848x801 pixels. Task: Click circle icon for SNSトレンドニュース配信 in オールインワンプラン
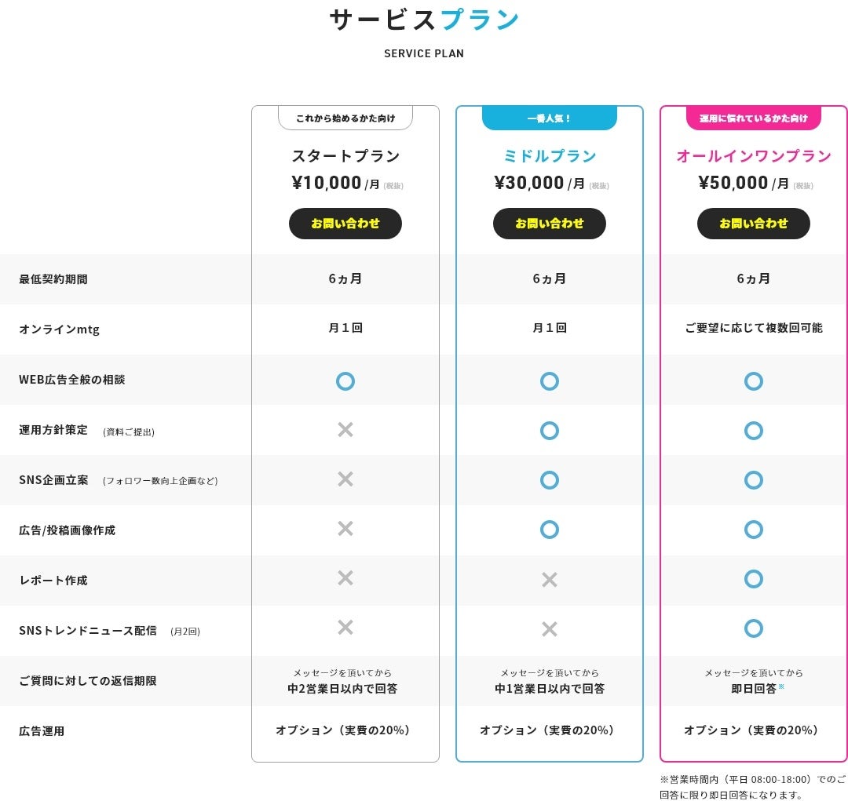(x=754, y=628)
